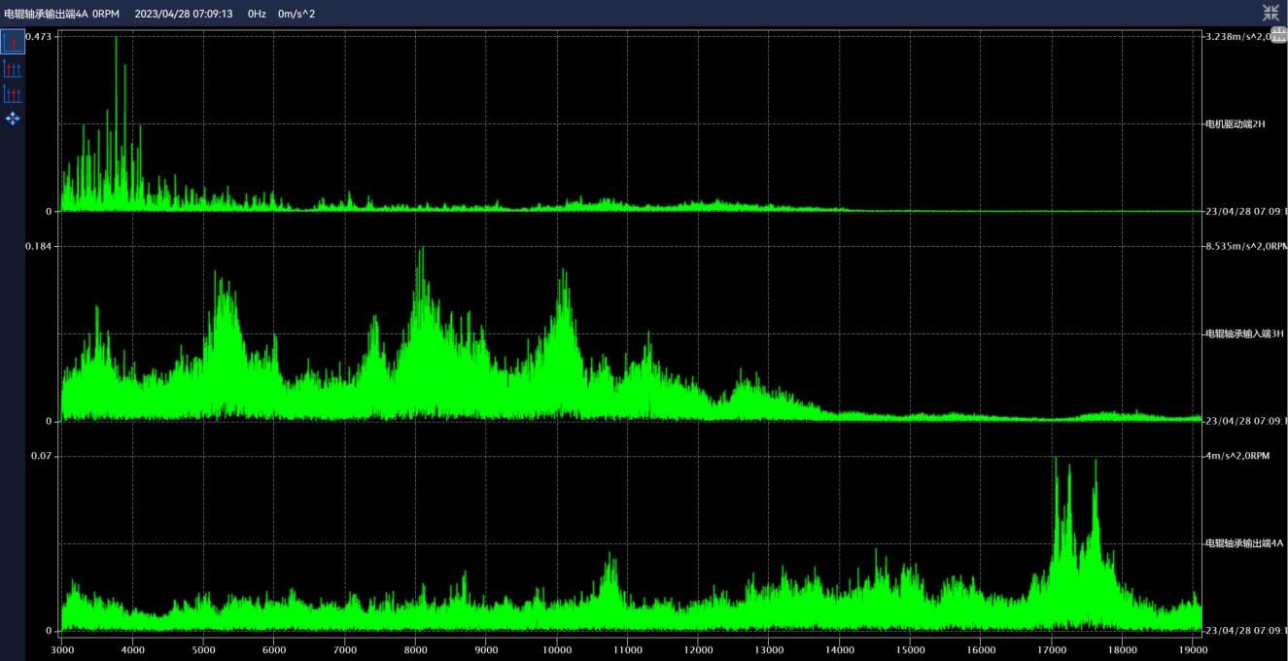
Task: Activate the blue four-arrow pan tool
Action: point(13,119)
